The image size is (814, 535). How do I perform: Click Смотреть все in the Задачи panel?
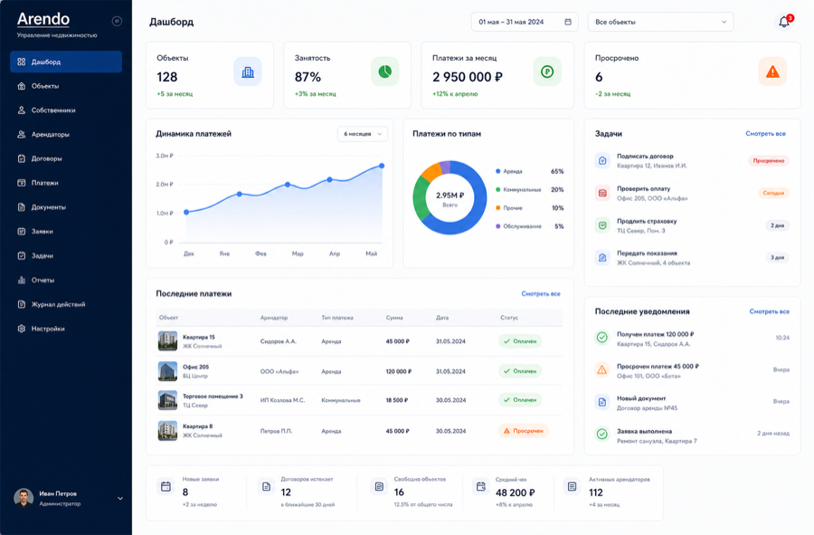tap(765, 133)
